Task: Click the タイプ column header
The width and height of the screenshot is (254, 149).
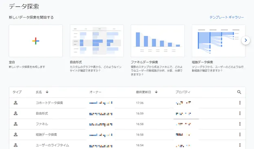Action: point(17,92)
